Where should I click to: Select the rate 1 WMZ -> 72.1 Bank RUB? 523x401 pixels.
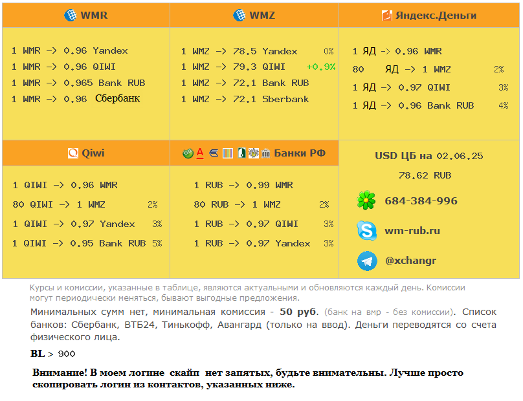coord(245,83)
